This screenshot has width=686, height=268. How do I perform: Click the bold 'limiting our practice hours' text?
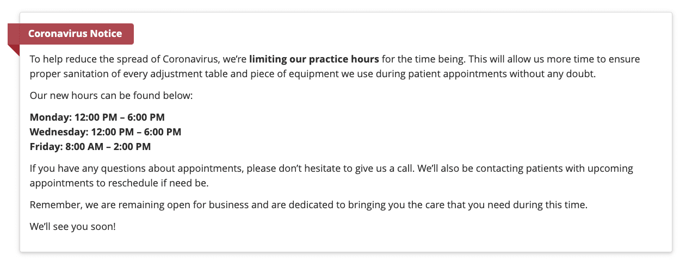pos(314,59)
